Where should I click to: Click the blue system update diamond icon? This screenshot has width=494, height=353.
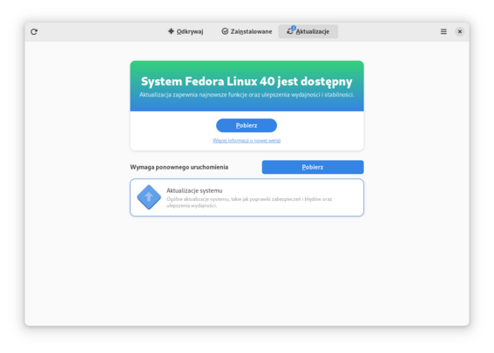point(149,197)
